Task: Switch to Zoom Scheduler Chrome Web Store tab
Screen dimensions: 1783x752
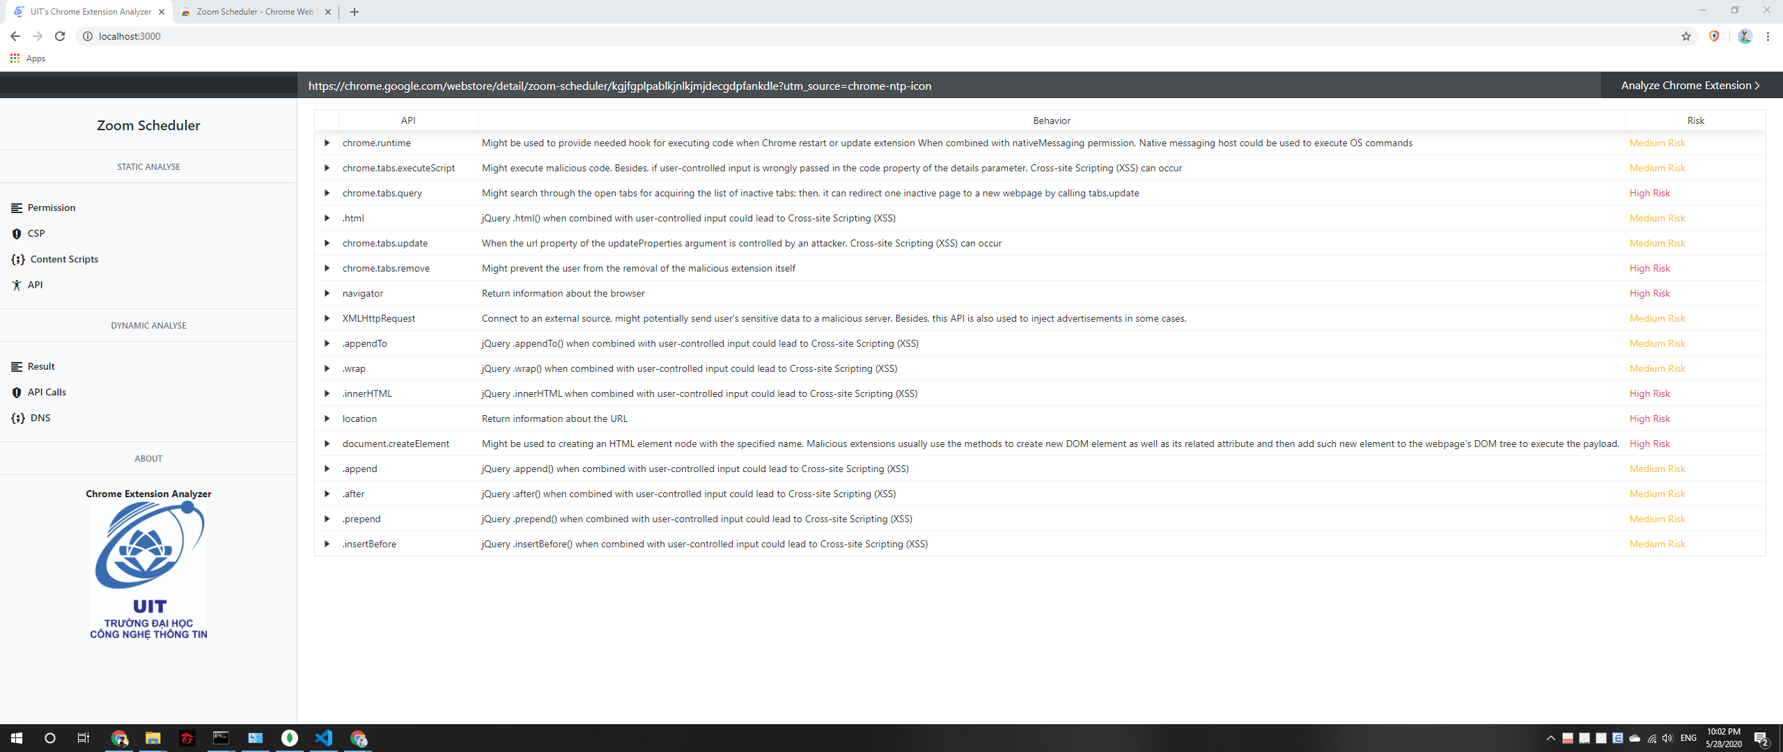Action: click(x=255, y=12)
